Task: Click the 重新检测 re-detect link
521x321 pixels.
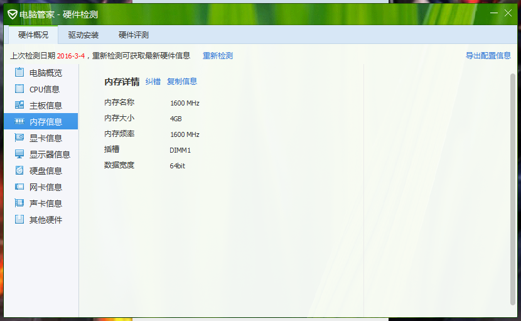Action: (x=218, y=56)
